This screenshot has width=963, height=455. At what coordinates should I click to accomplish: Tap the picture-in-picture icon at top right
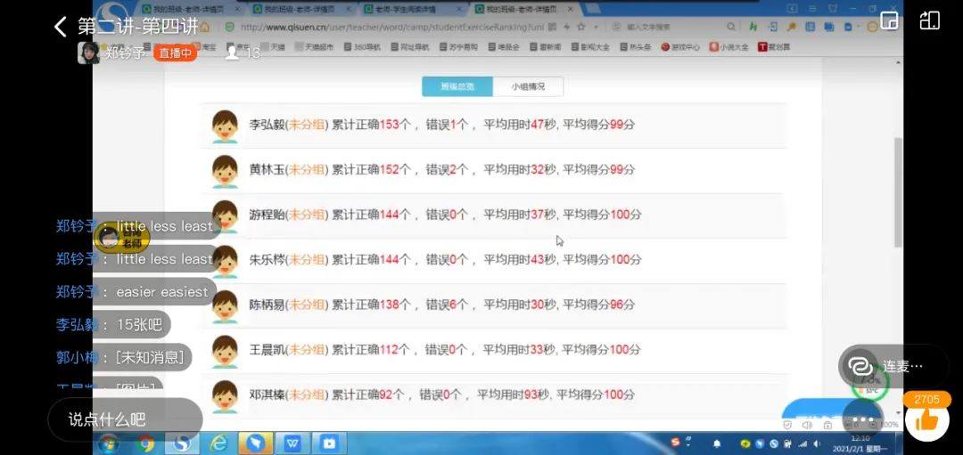[x=889, y=20]
